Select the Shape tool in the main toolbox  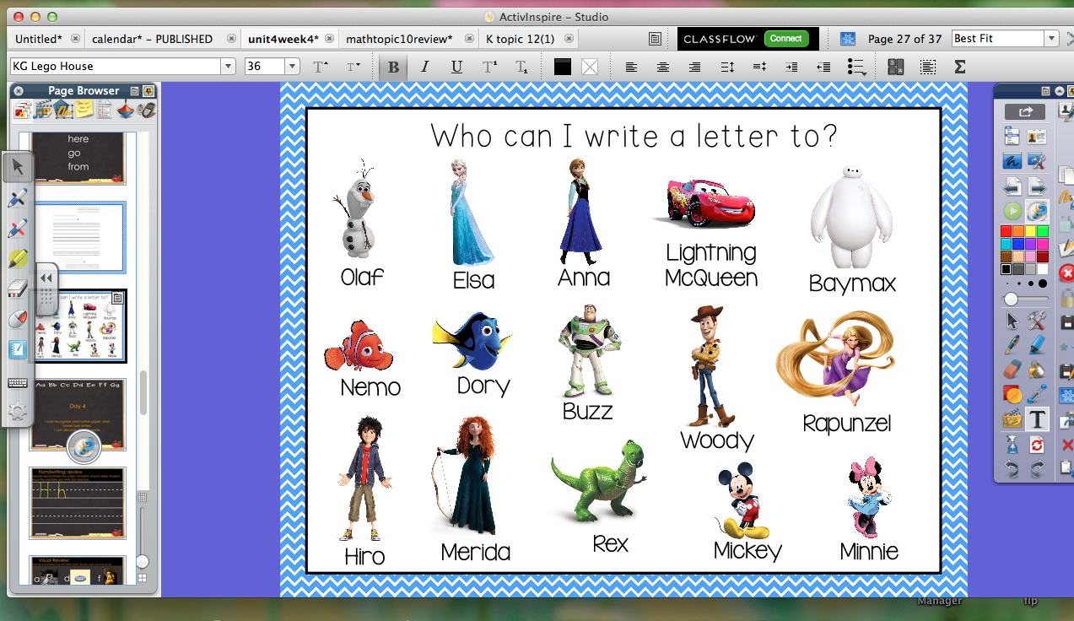coord(1012,394)
